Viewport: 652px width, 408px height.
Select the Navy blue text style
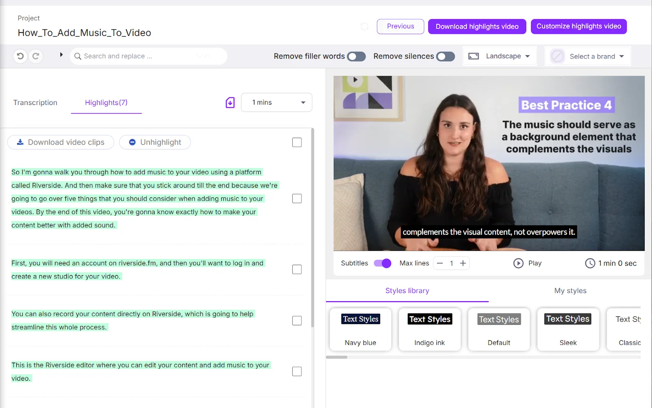(x=360, y=330)
